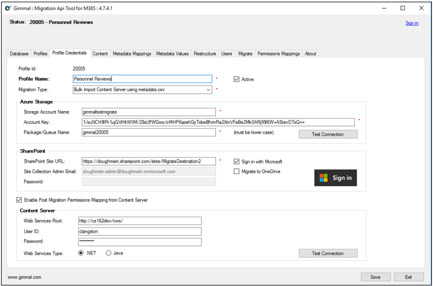Uncheck the Active checkbox
433x286 pixels.
[x=237, y=79]
